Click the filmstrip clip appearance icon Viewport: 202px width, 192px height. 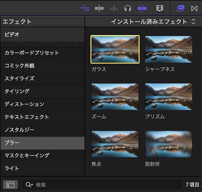(x=160, y=8)
